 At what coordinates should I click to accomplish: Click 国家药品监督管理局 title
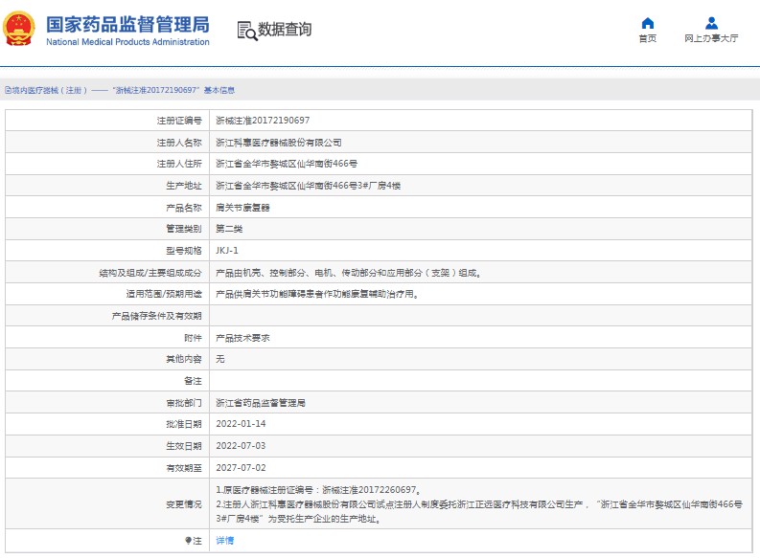pyautogui.click(x=127, y=24)
